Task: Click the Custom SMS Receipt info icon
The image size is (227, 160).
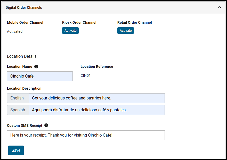Action: (46, 125)
